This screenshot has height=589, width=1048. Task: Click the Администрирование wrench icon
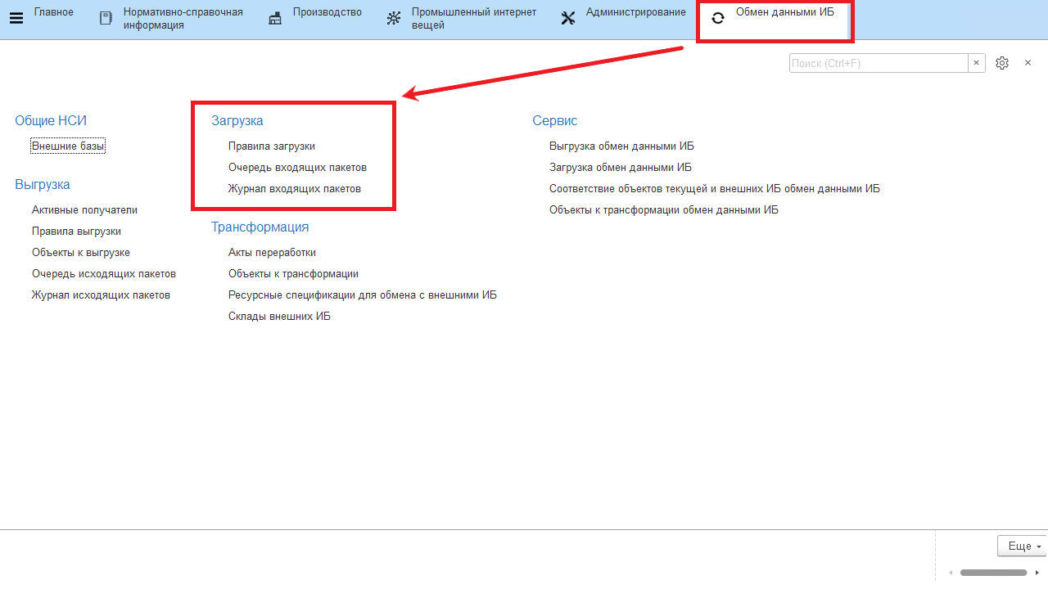click(568, 19)
